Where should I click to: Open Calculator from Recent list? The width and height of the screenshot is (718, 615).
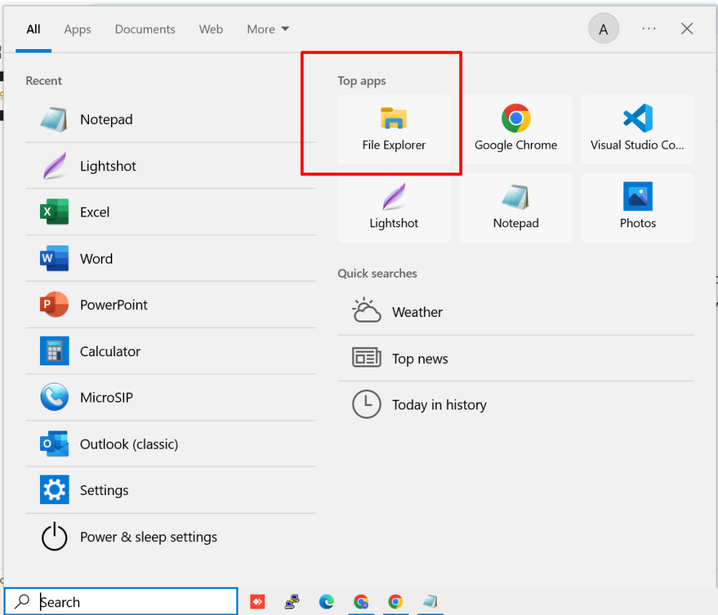coord(110,351)
